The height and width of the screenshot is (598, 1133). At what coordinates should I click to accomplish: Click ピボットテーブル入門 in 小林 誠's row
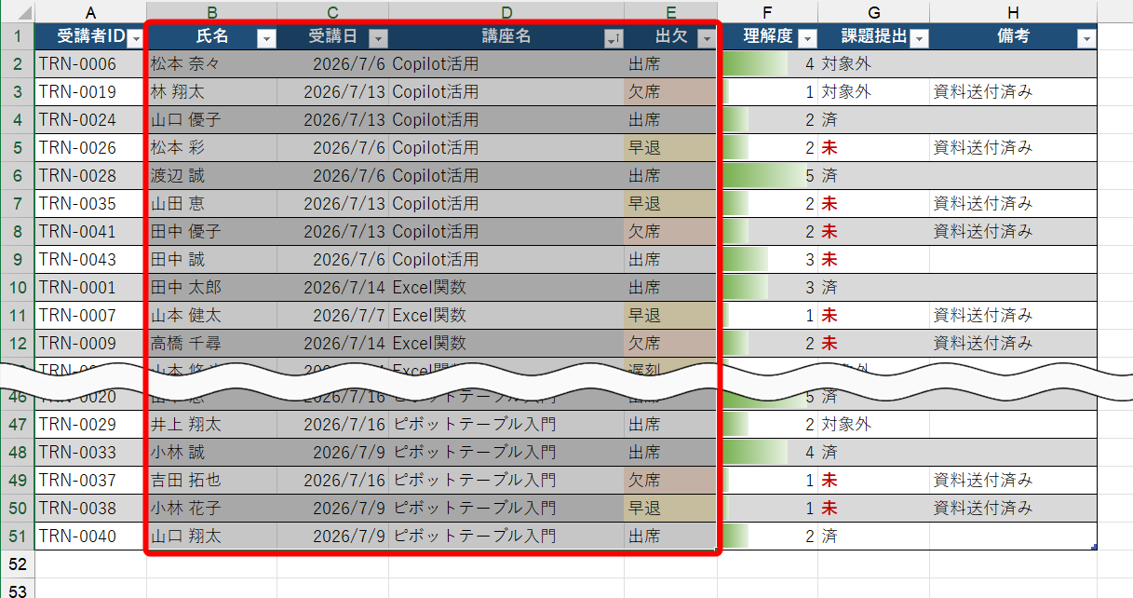coord(474,453)
